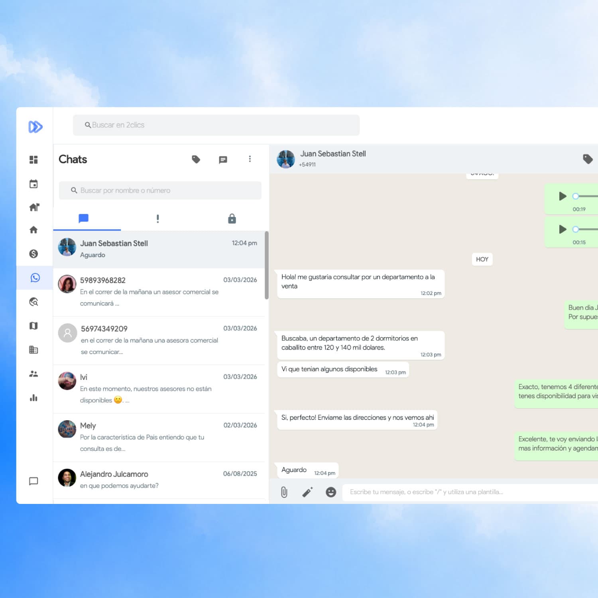Click the 'Aguardo' message bubble in conversation

coord(308,470)
